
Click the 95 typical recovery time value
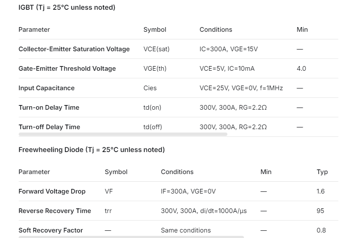coord(320,211)
